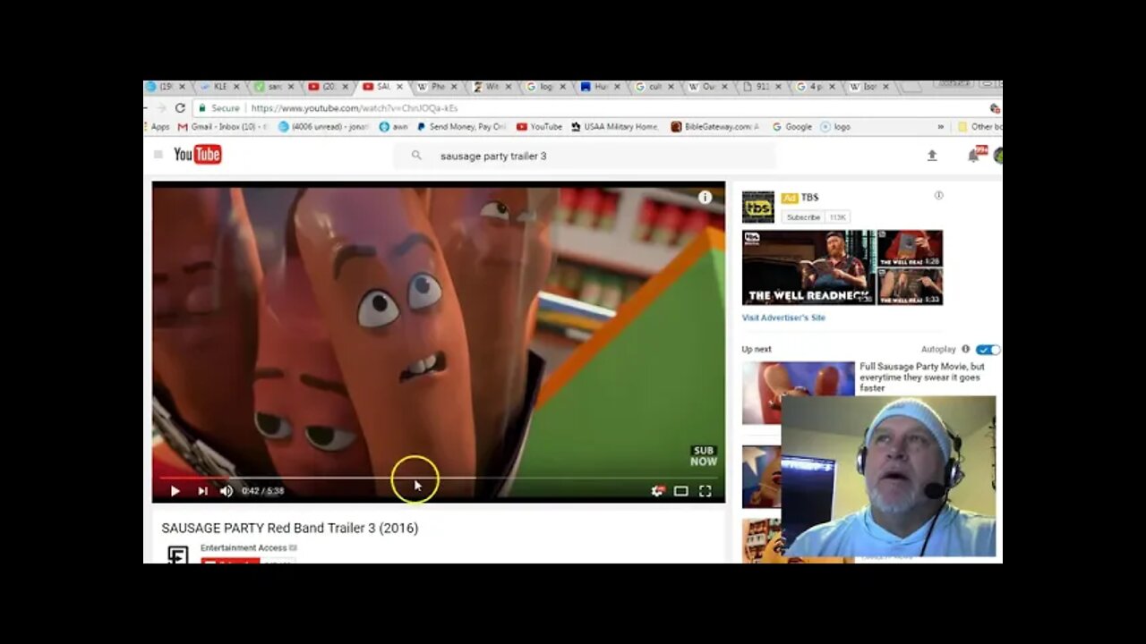Open The Well Readneck large ad thumbnail
Image resolution: width=1146 pixels, height=644 pixels.
tap(809, 267)
